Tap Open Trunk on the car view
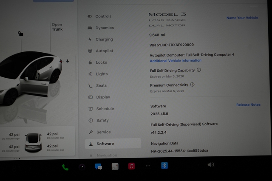272x181 pixels. 57,27
